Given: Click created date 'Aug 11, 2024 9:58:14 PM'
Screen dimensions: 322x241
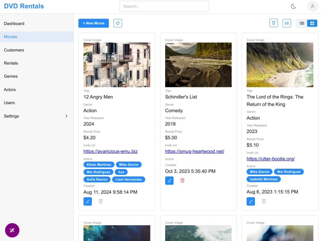Looking at the screenshot, I should pos(110,192).
